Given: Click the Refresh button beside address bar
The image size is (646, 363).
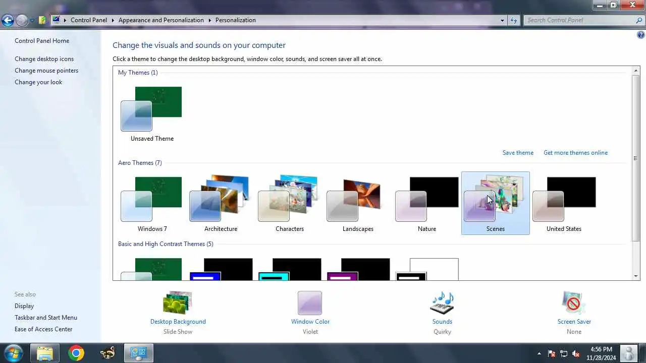Looking at the screenshot, I should point(514,20).
